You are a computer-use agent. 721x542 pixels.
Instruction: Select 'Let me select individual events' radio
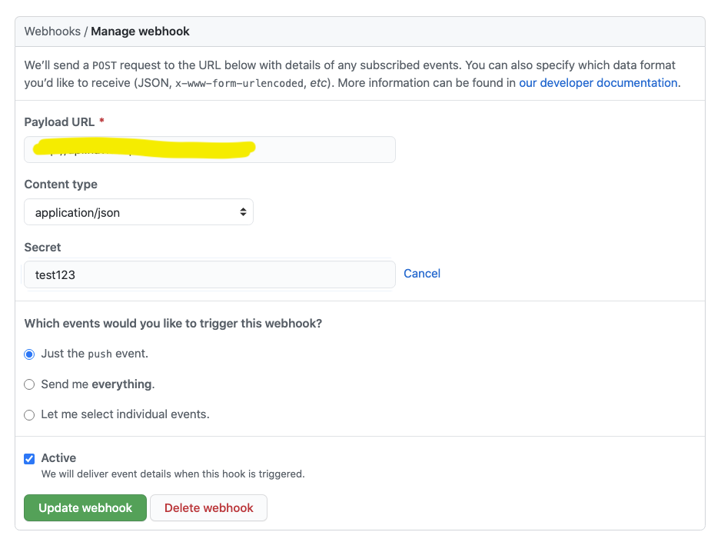coord(29,415)
